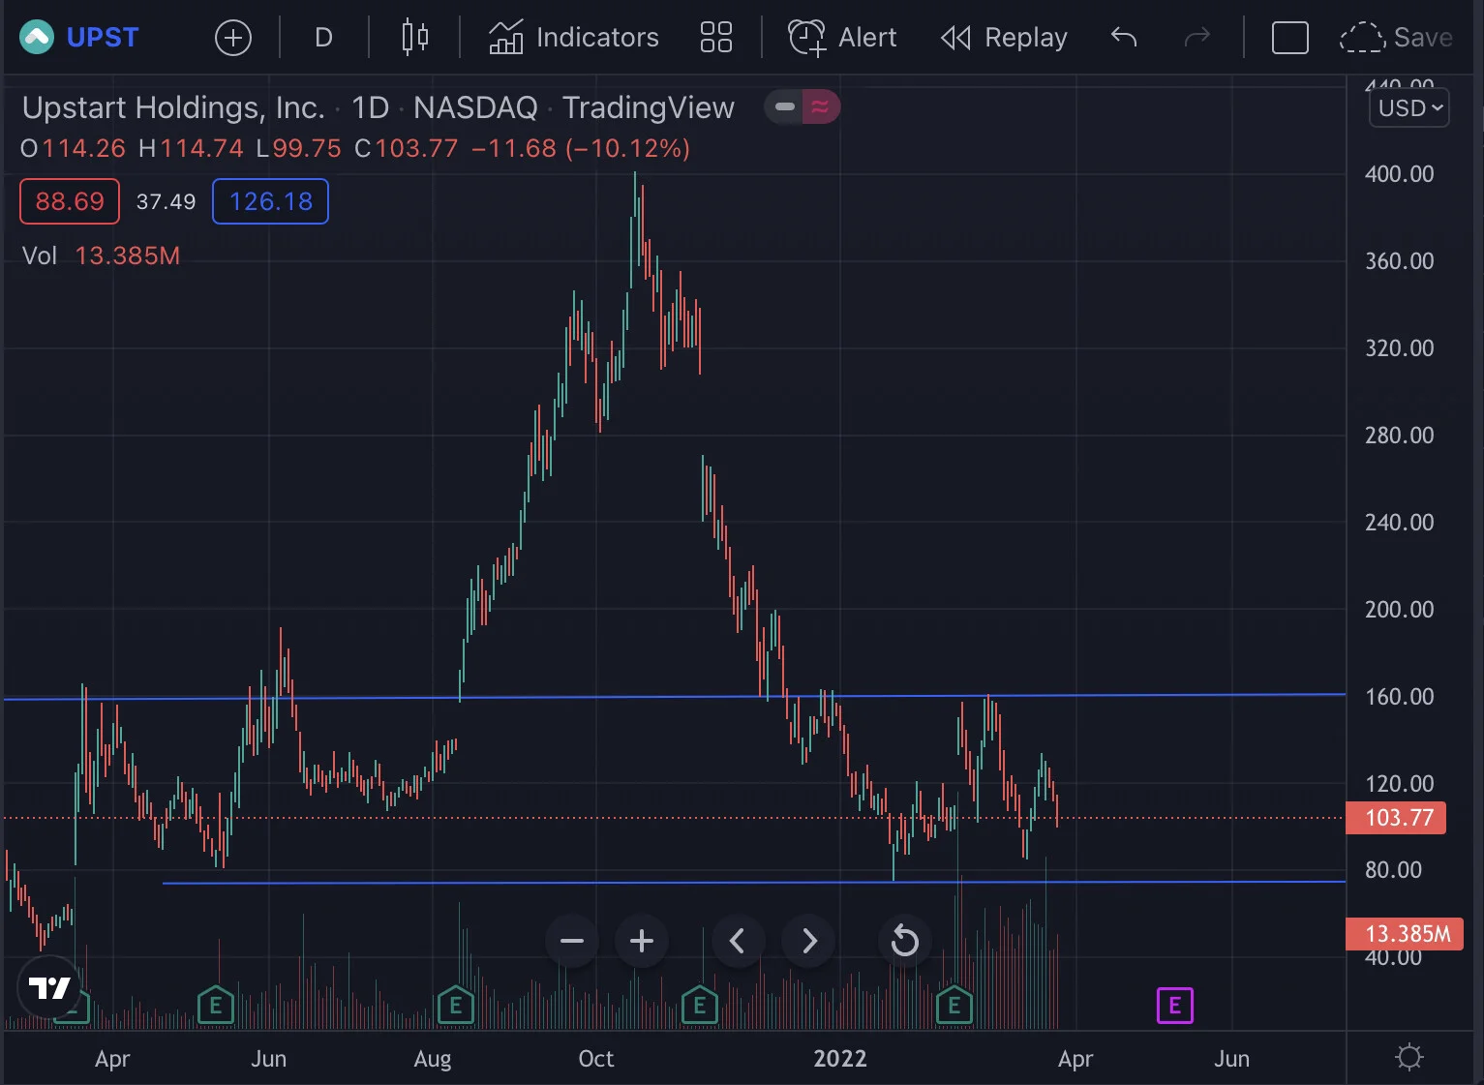Click the red 88.69 sell button

point(70,201)
